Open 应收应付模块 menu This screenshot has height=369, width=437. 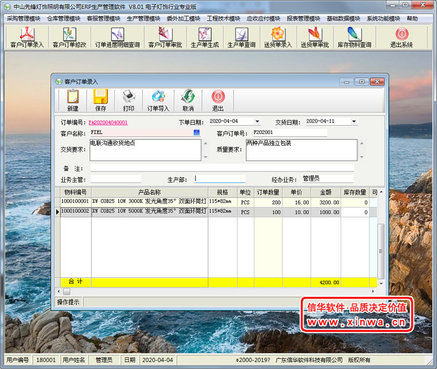click(x=263, y=18)
